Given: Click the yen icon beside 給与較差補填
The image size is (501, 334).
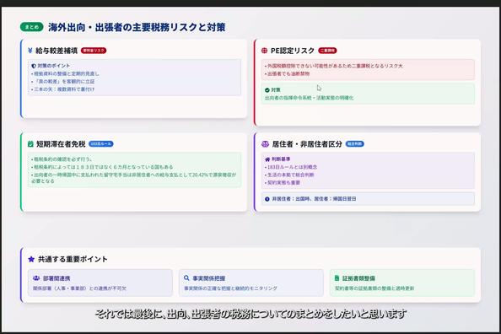Looking at the screenshot, I should click(30, 51).
